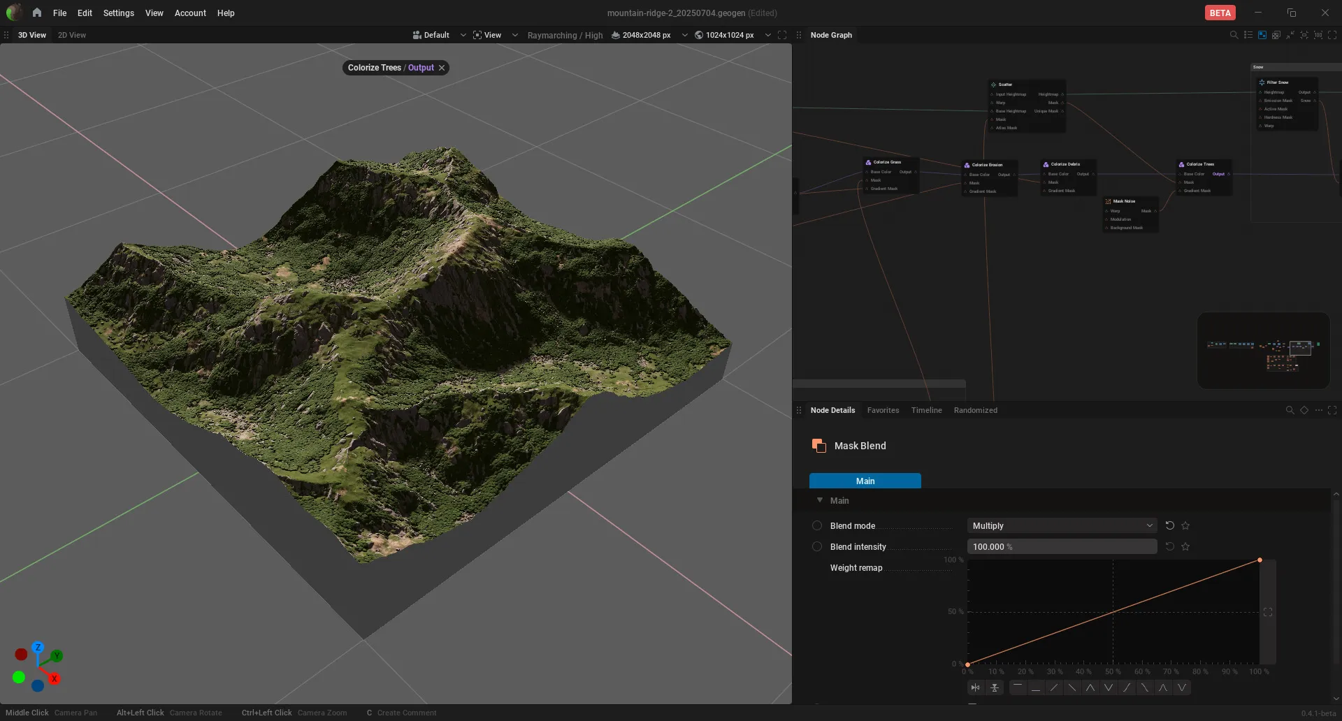Close the Colorize Trees output preview tag

(442, 68)
